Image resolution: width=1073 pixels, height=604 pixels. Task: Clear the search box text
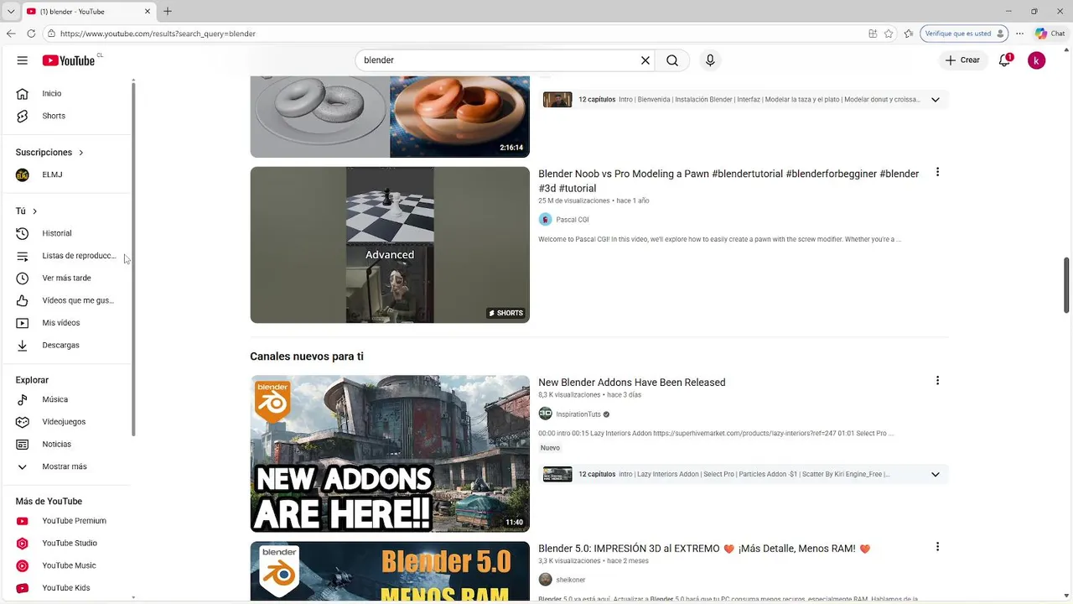tap(645, 60)
